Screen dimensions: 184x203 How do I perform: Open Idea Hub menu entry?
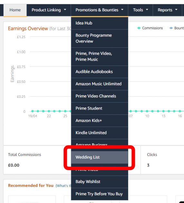[100, 23]
